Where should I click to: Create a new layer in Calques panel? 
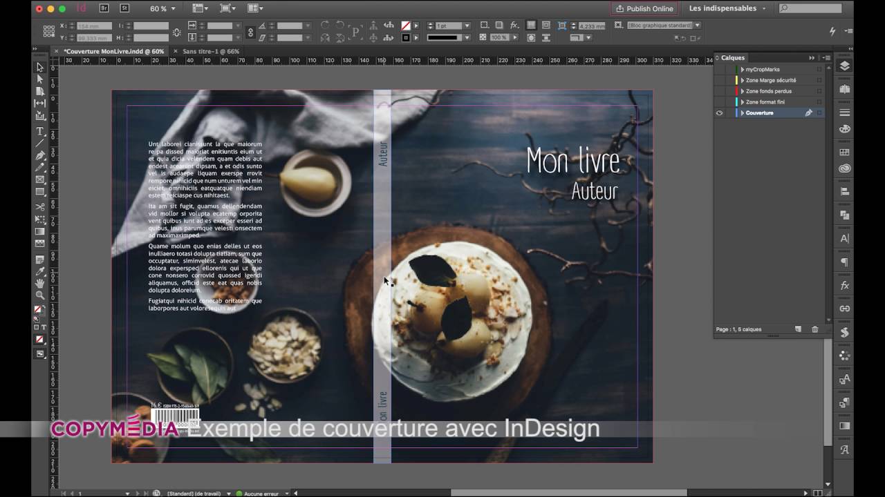[798, 329]
